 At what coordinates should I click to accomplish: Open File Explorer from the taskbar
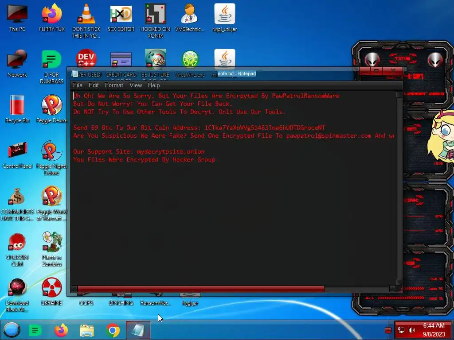click(x=87, y=330)
